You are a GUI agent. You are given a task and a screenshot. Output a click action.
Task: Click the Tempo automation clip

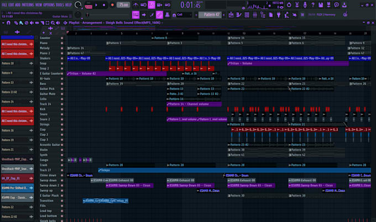click(x=234, y=170)
